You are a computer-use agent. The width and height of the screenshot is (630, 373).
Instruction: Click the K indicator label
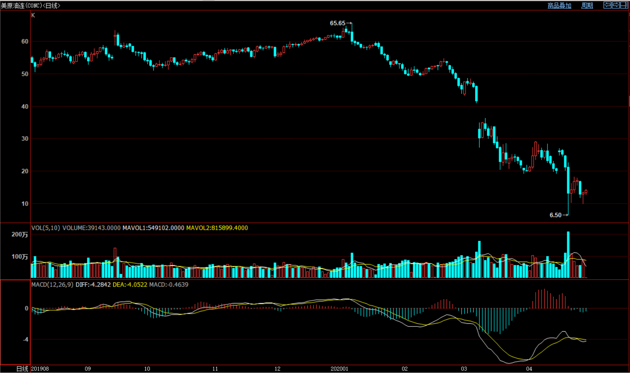click(33, 15)
